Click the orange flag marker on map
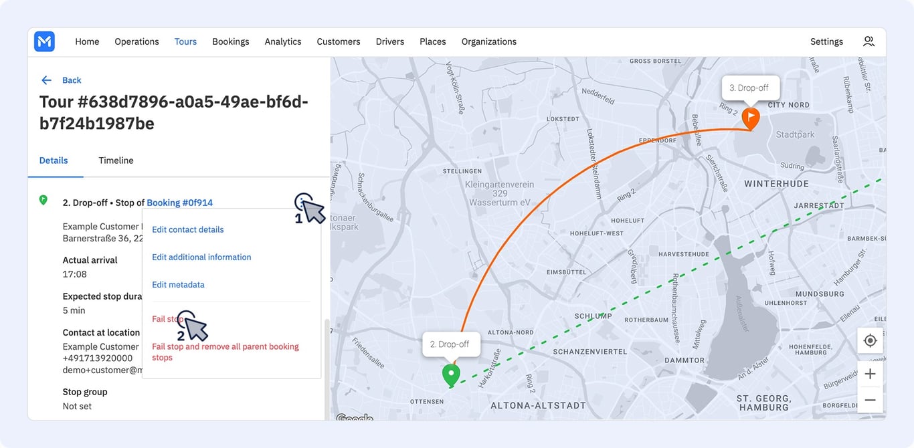The image size is (914, 448). 751,119
